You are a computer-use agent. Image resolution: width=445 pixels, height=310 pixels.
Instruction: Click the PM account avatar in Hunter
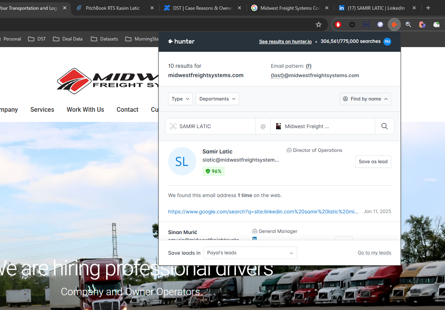point(387,42)
